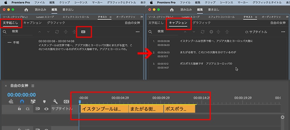
Task: Go to previous search result in captions window
Action: coord(185,32)
